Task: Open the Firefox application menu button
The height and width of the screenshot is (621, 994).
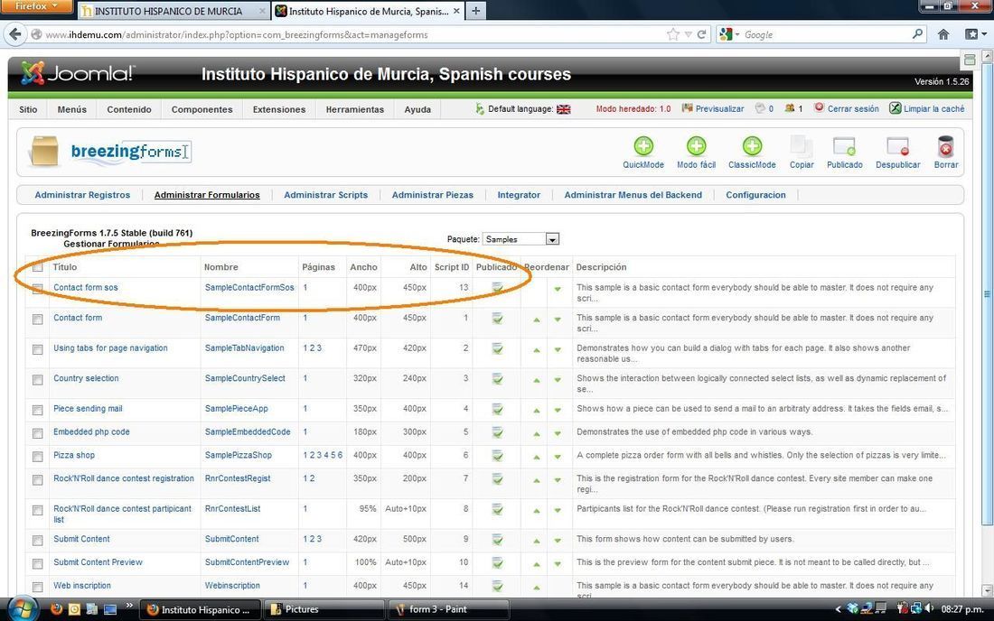Action: [36, 6]
